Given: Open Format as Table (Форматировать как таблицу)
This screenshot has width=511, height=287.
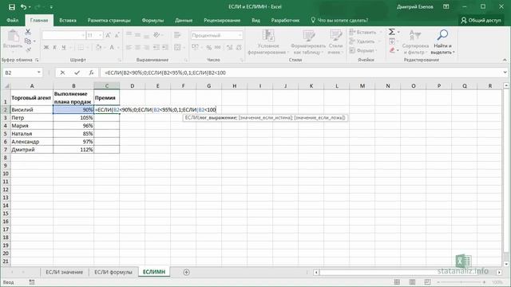Looking at the screenshot, I should coord(308,41).
